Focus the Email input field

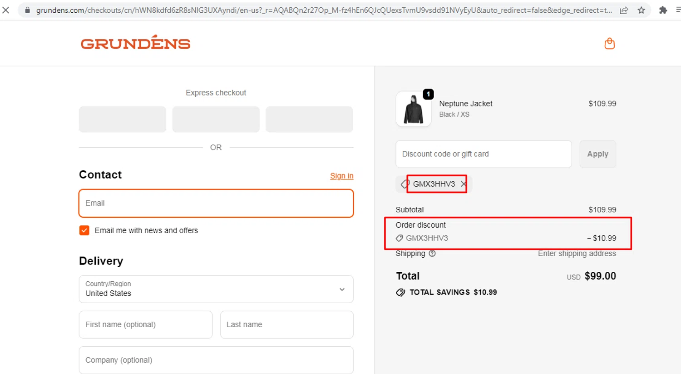coord(216,203)
